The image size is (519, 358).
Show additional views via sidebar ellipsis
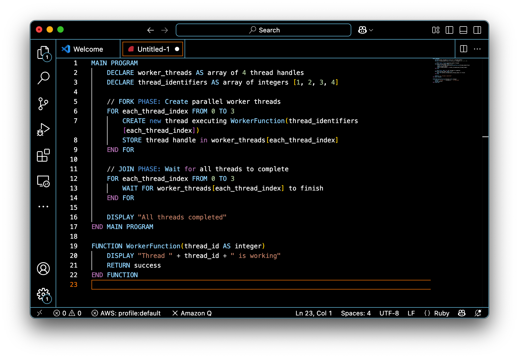(43, 207)
